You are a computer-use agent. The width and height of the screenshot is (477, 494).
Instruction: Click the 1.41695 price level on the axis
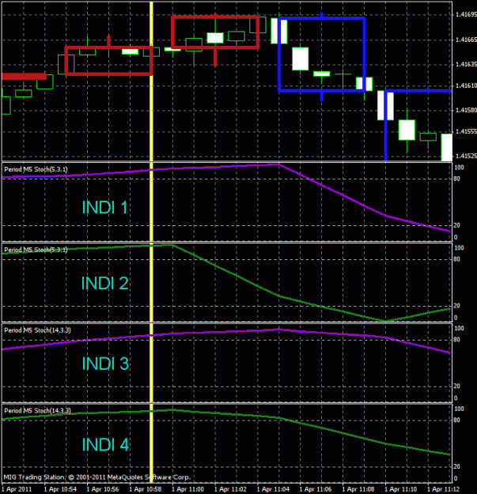coord(466,14)
